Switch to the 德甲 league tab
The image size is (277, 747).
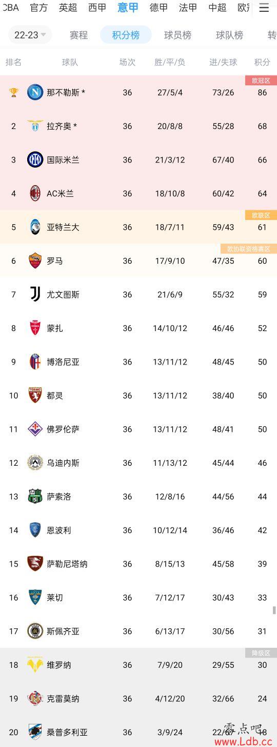pos(159,8)
